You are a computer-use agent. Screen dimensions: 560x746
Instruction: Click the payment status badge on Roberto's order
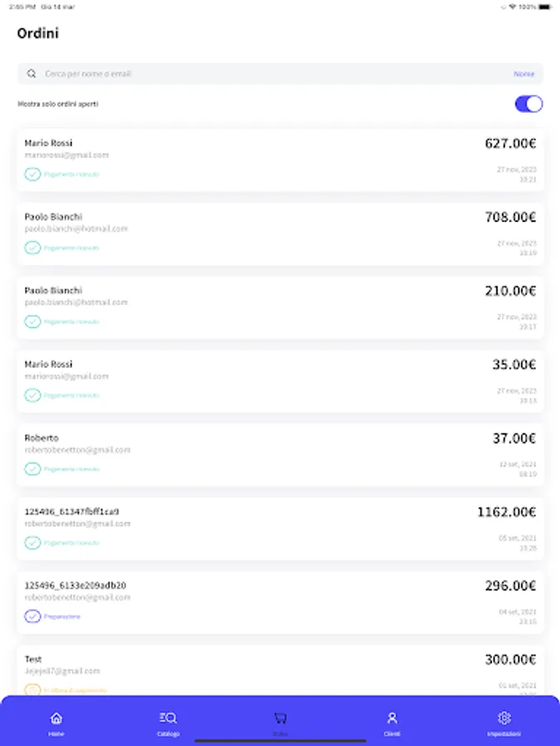click(33, 469)
